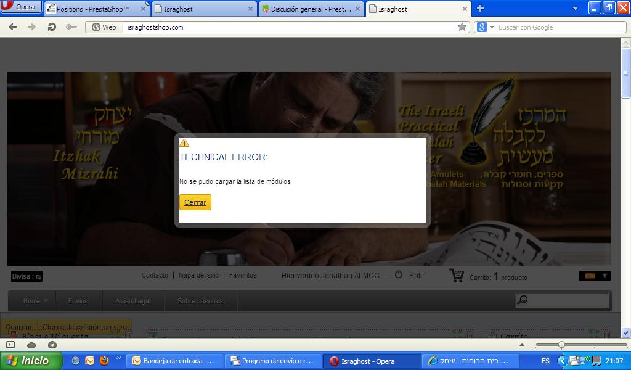This screenshot has height=370, width=631.
Task: Adjust the page zoom slider
Action: coord(561,345)
